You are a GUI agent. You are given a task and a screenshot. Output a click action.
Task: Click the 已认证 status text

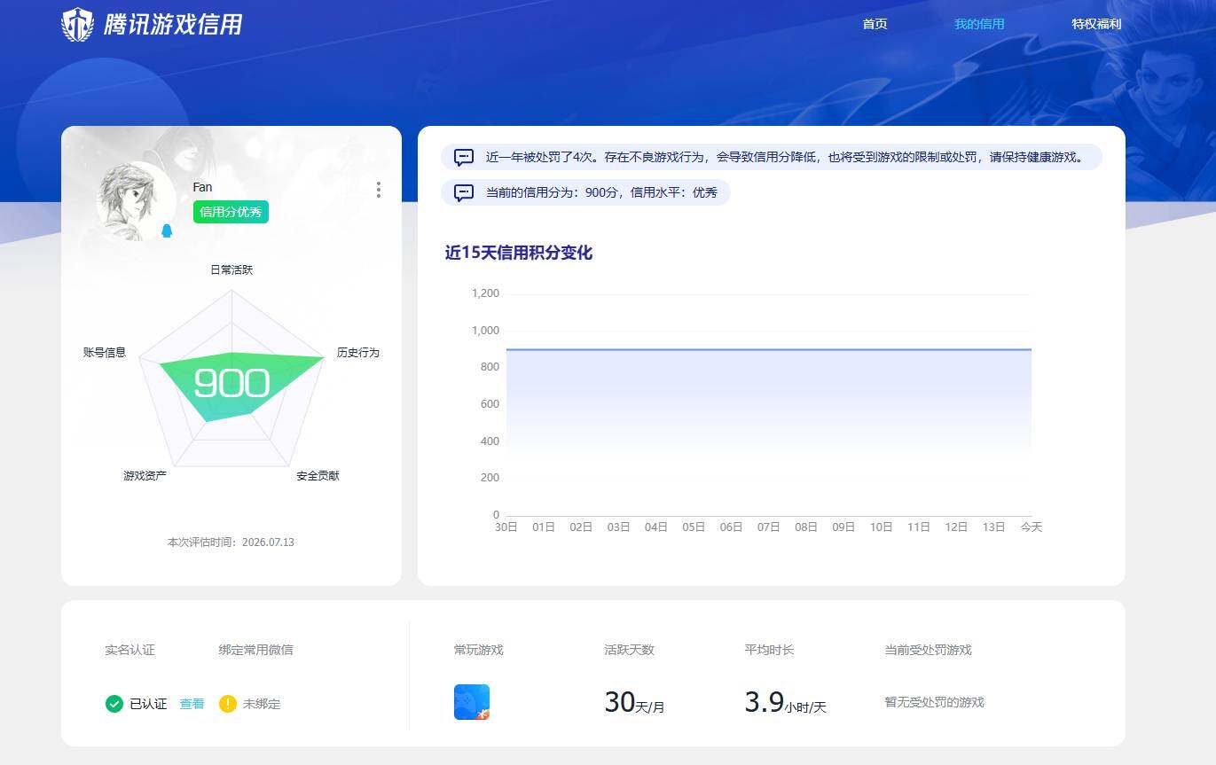[x=148, y=704]
